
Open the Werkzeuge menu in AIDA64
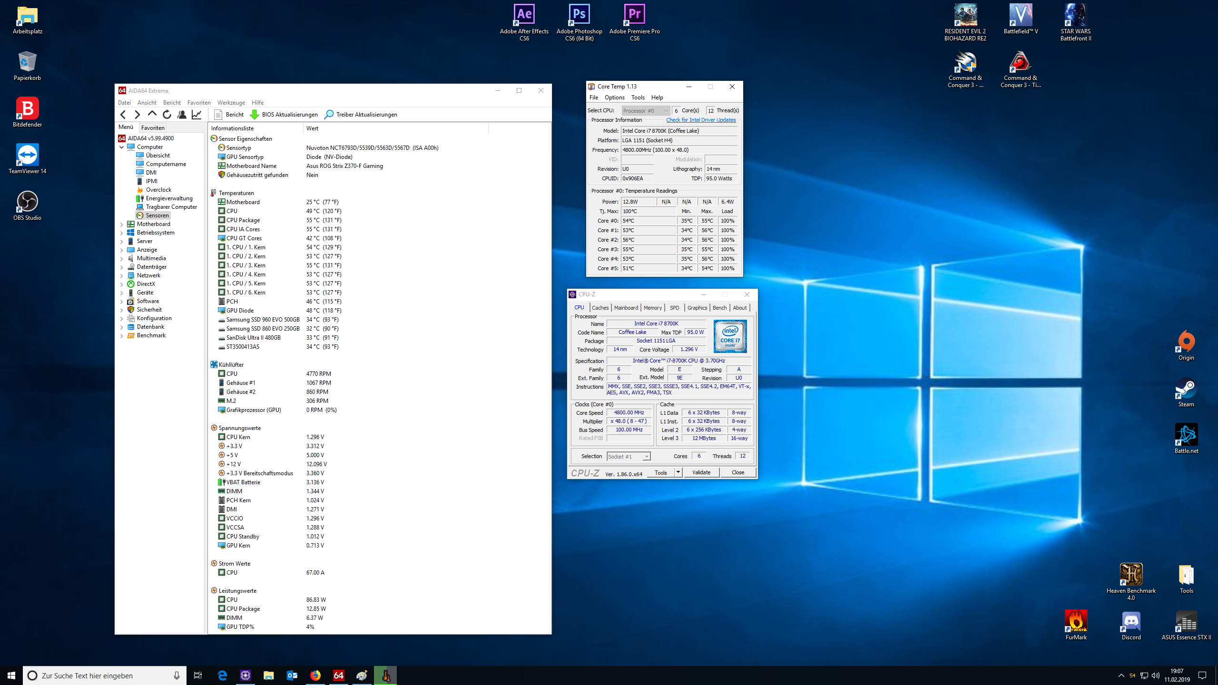[x=231, y=102]
